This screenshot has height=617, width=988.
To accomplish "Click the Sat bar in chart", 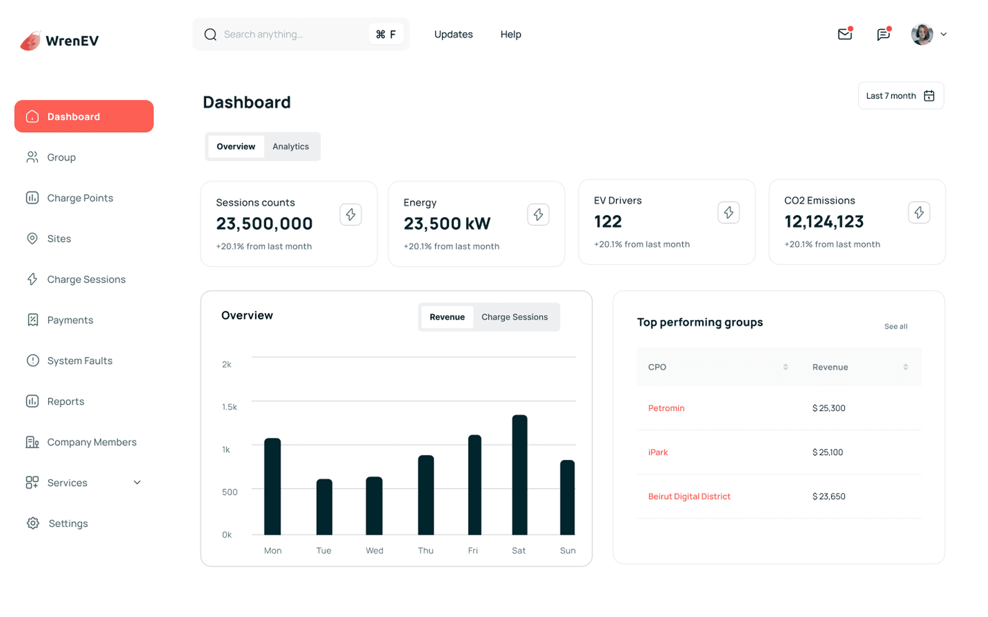I will click(x=519, y=475).
